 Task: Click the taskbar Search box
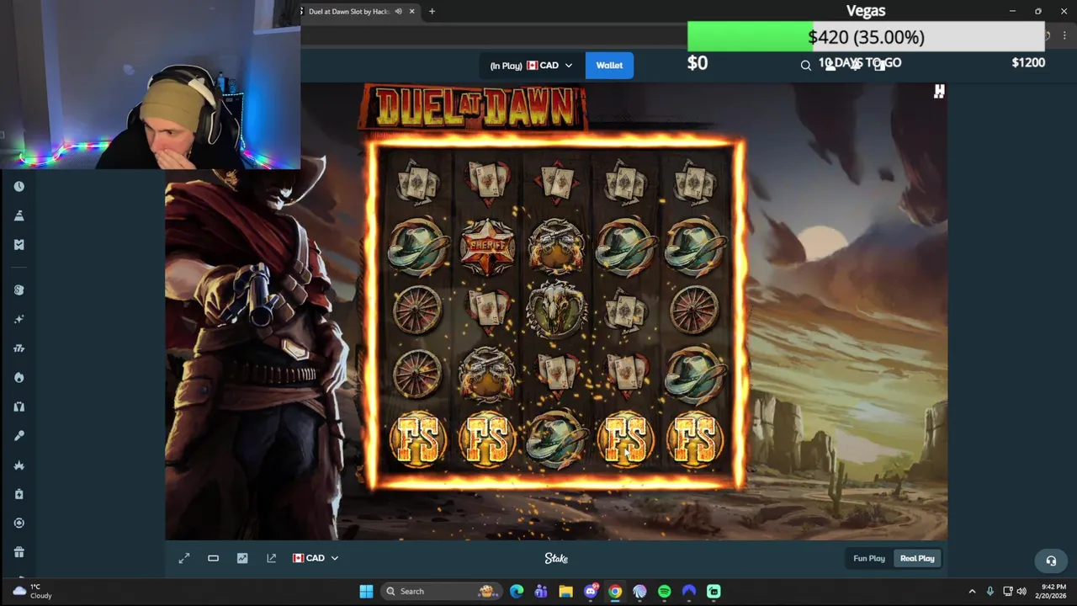(x=441, y=592)
